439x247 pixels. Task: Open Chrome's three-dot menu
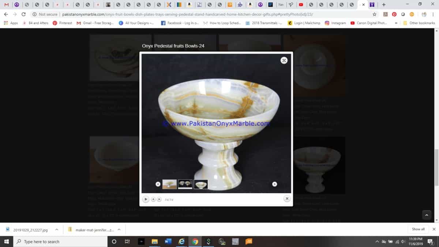coord(434,14)
